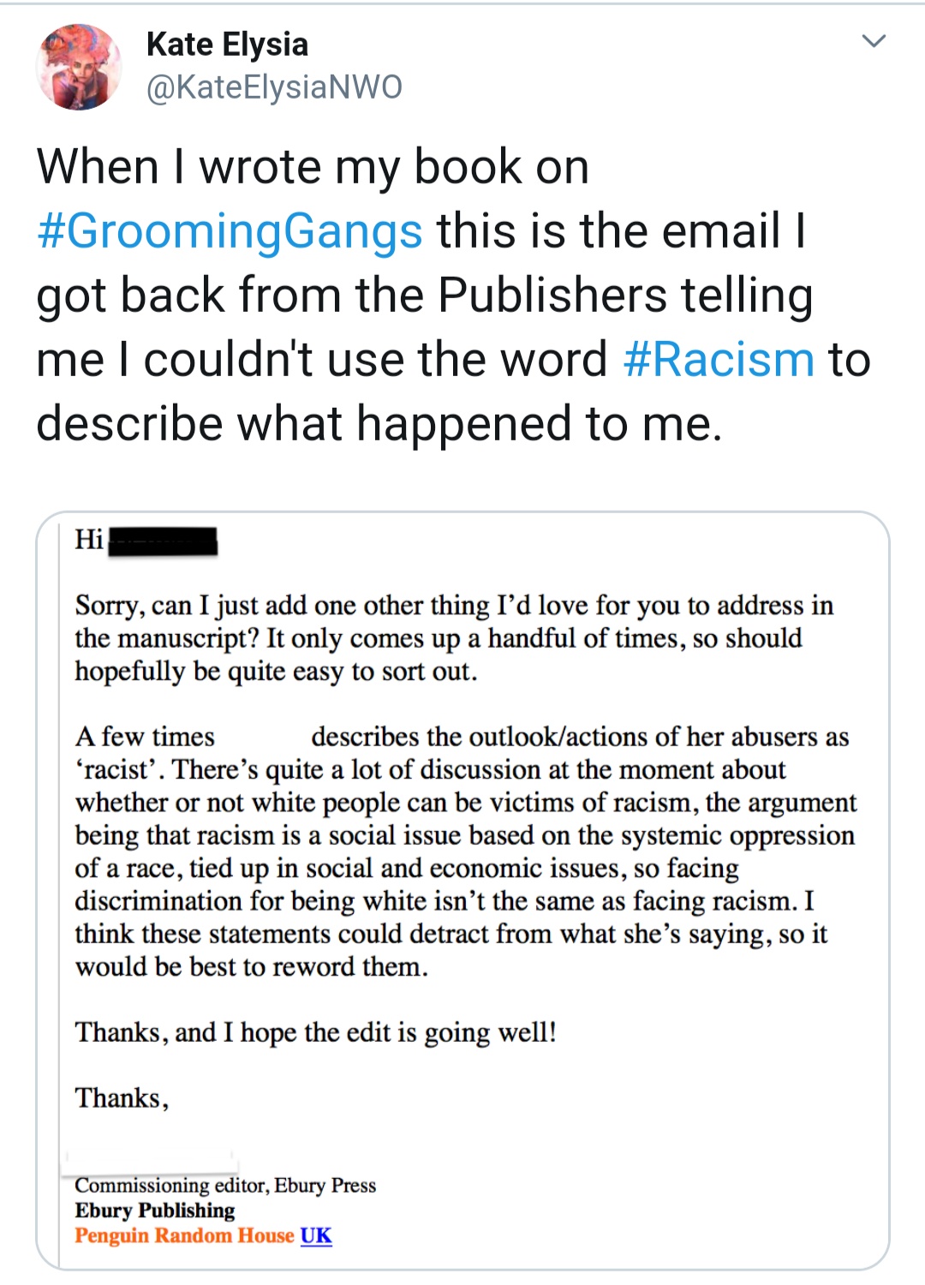
Task: Follow the #GroomingGangs hashtag
Action: coord(230,231)
